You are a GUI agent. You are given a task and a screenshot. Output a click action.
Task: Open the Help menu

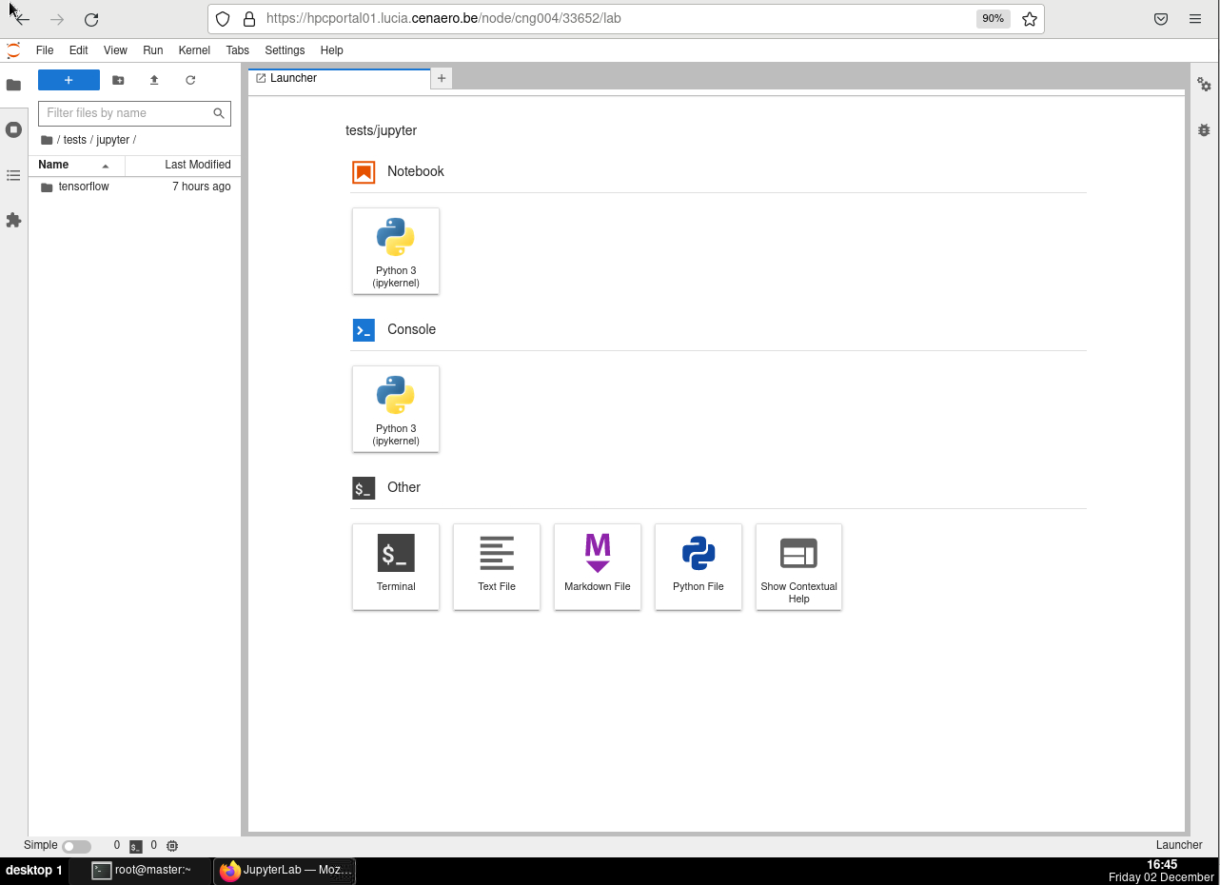tap(331, 50)
